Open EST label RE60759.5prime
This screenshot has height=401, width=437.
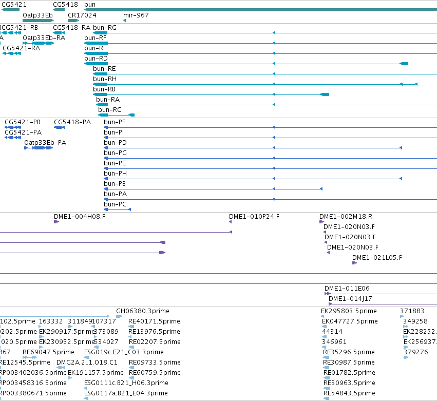tap(155, 373)
